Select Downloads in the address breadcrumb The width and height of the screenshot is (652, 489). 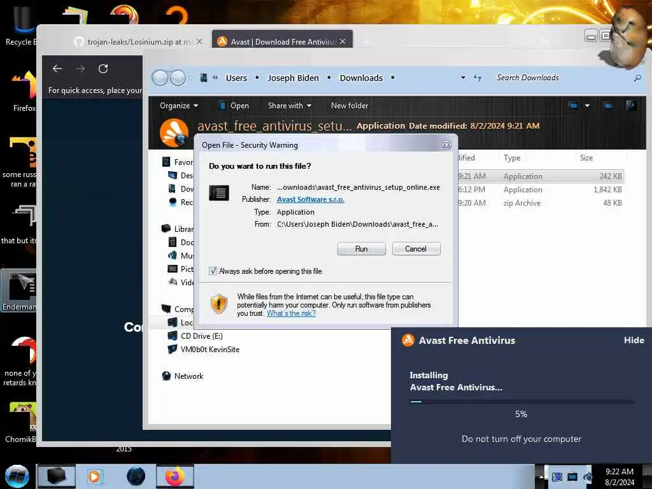[x=361, y=78]
